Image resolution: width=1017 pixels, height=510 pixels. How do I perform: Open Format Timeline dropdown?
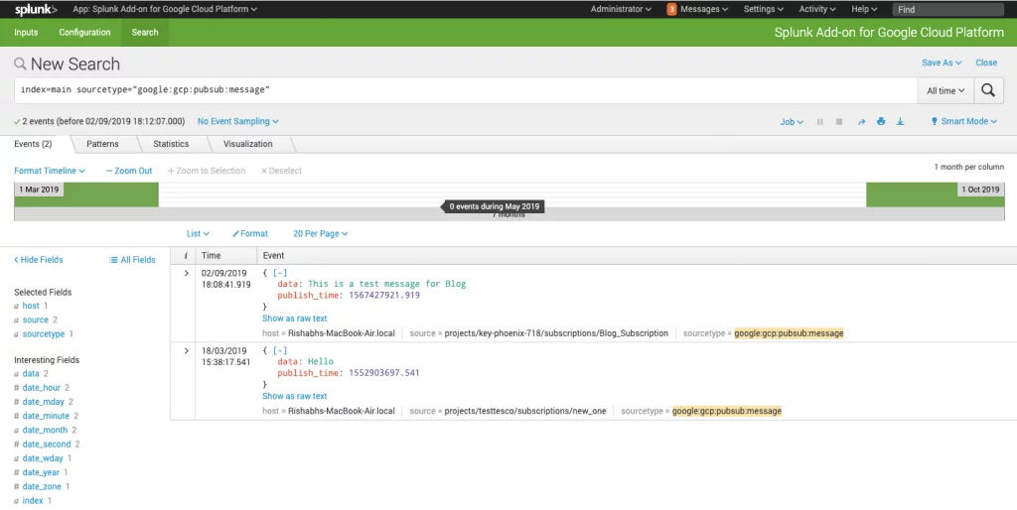pos(50,171)
